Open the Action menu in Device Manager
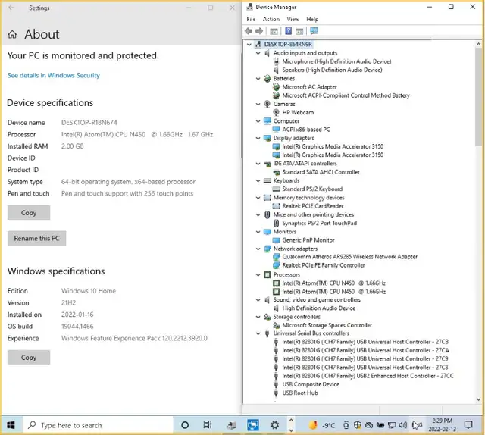Image resolution: width=485 pixels, height=435 pixels. (x=271, y=19)
